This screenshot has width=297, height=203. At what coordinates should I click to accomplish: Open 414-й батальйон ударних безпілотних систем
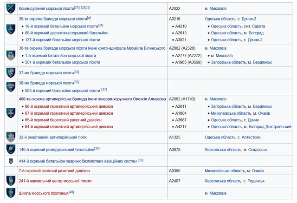[x=77, y=161]
